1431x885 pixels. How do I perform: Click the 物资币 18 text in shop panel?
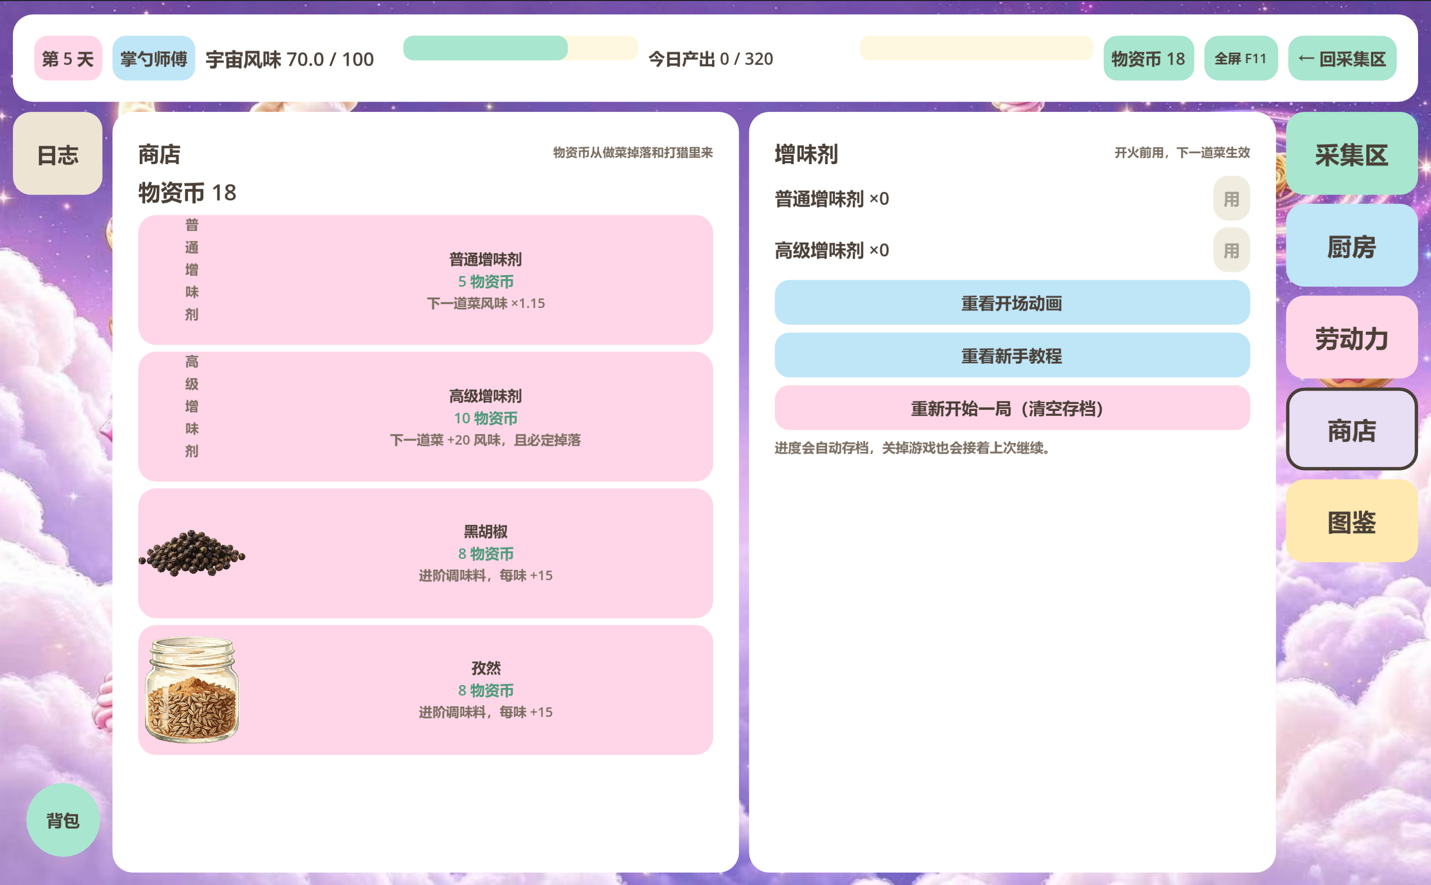[x=187, y=193]
